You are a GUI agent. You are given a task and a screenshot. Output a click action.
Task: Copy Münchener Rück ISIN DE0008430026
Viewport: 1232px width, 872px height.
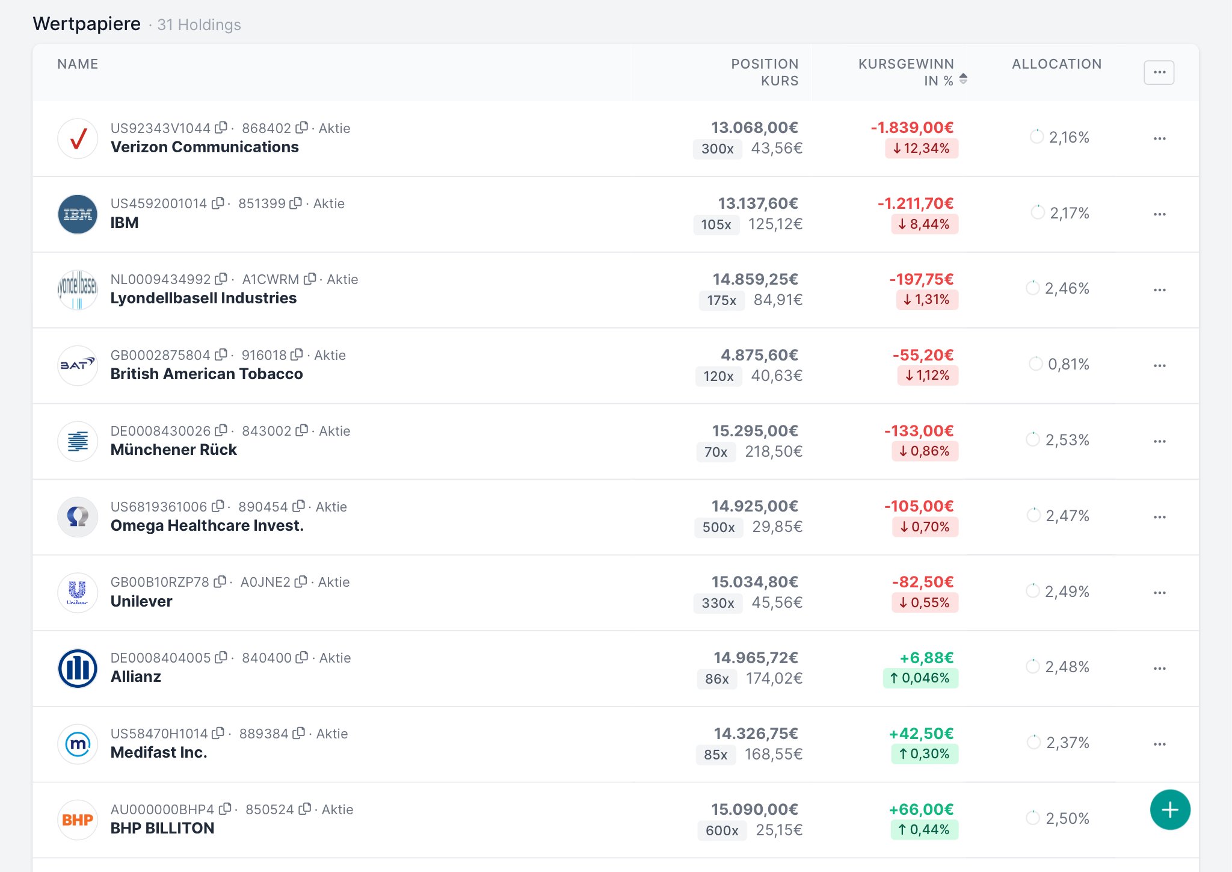pyautogui.click(x=221, y=431)
